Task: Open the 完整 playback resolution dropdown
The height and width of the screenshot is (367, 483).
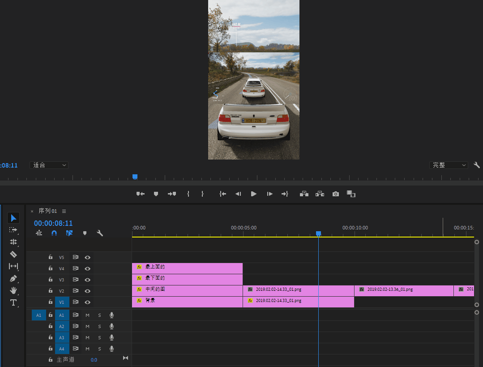Action: coord(448,165)
